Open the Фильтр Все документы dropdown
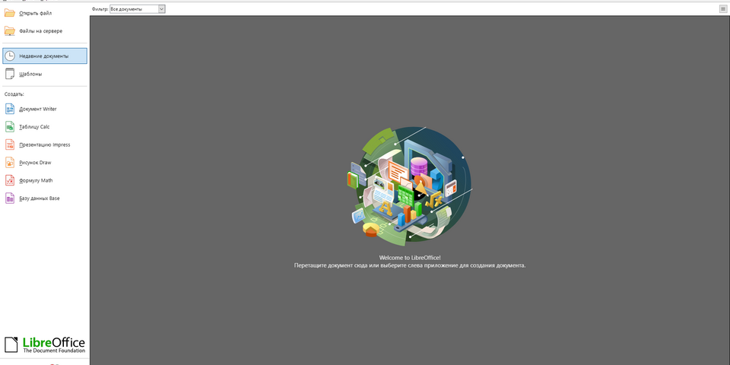The height and width of the screenshot is (365, 730). tap(138, 9)
